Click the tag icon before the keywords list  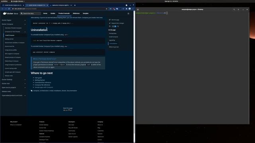click(32, 91)
